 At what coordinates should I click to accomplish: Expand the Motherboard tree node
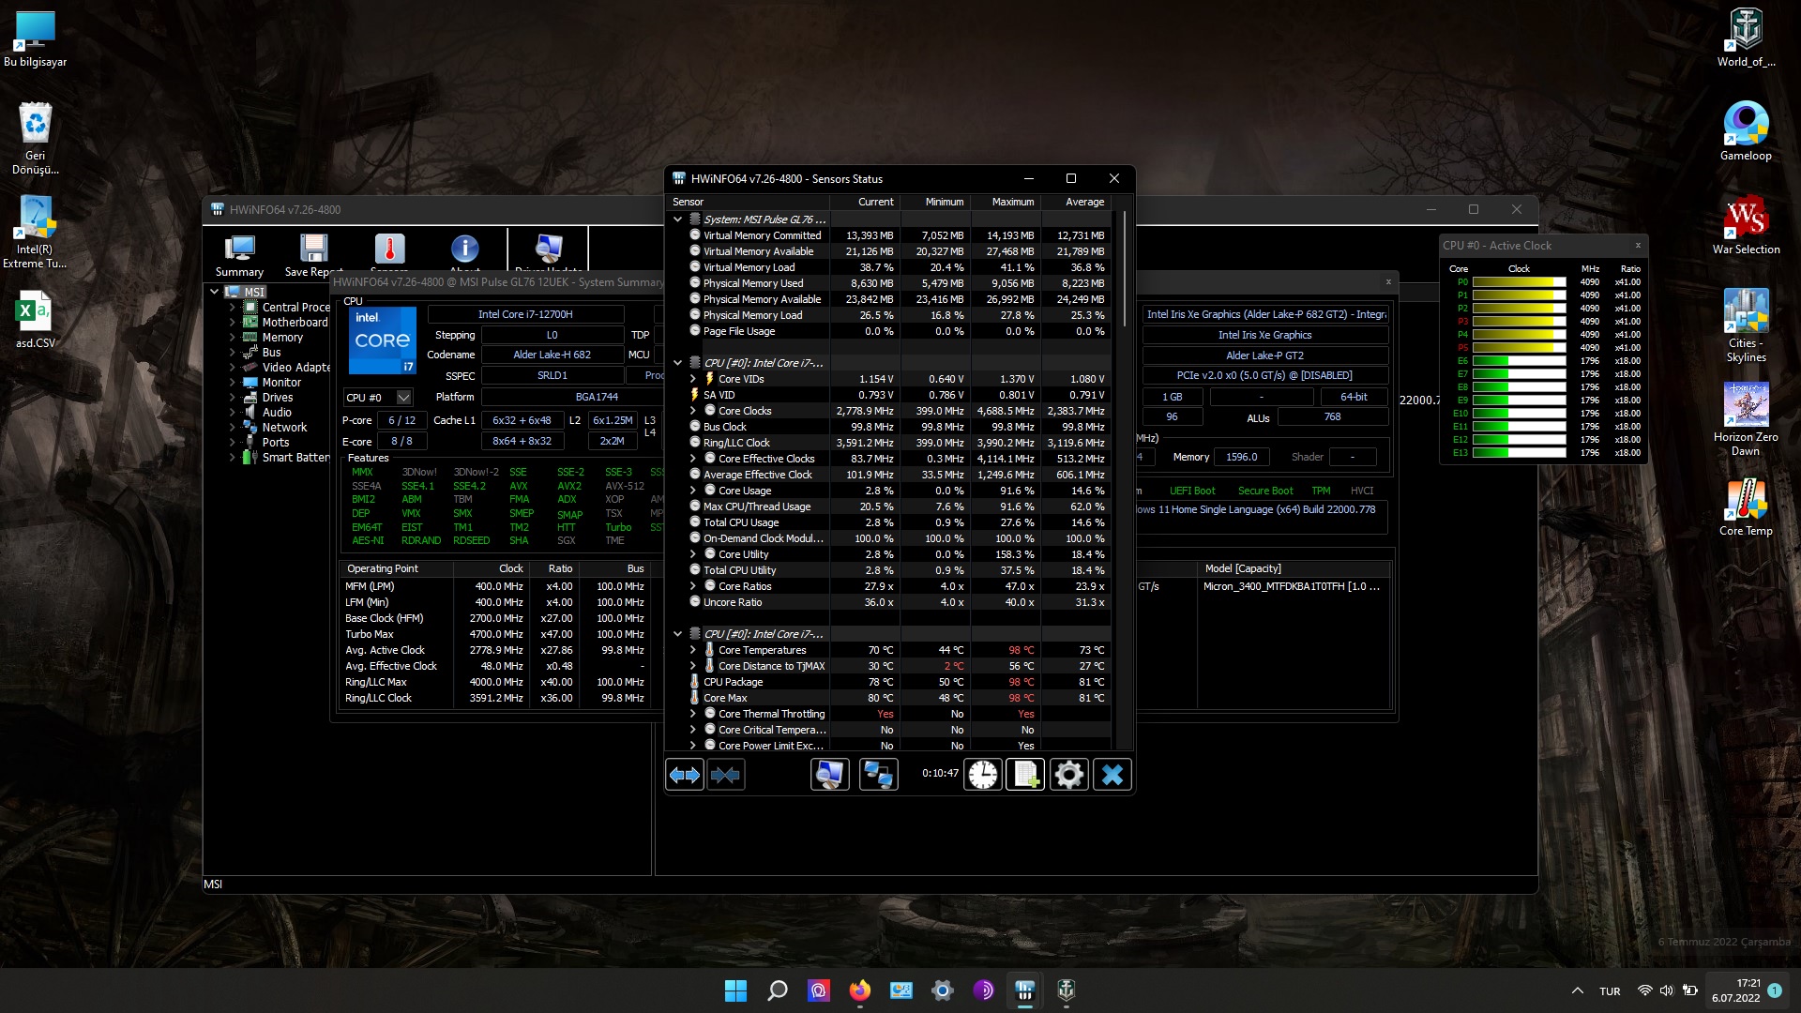232,322
